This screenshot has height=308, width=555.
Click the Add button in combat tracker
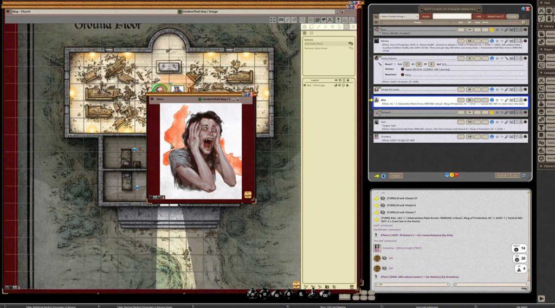pyautogui.click(x=479, y=16)
